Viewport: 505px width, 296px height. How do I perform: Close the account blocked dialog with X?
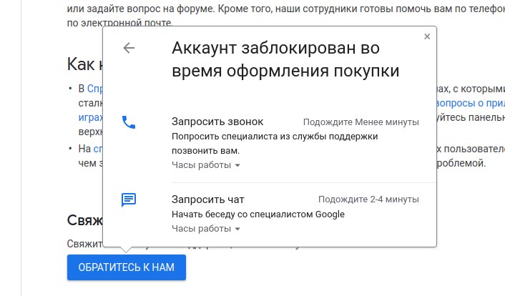click(427, 36)
